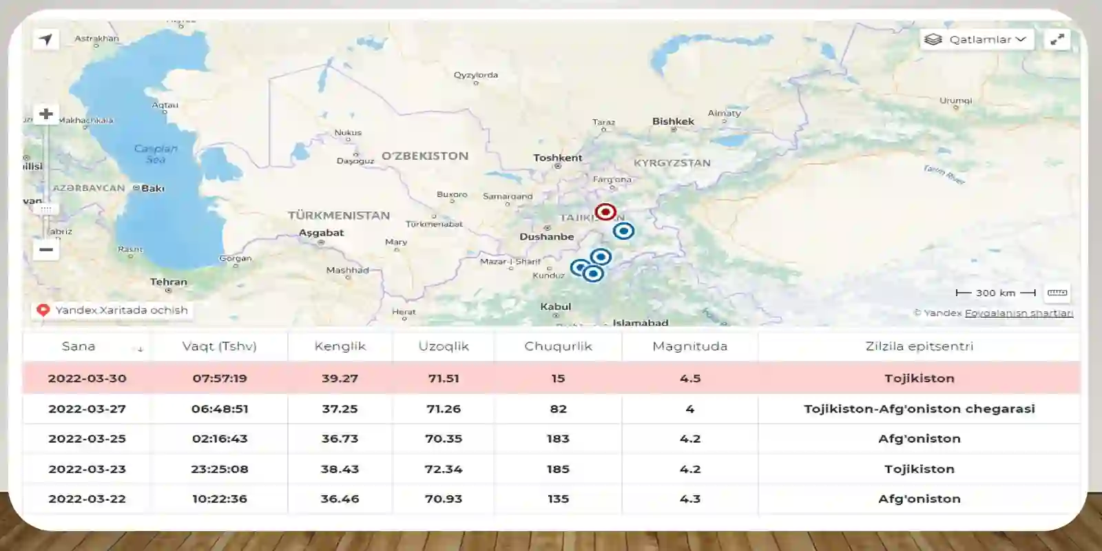Click the geolocation arrow icon
The height and width of the screenshot is (551, 1102).
click(x=45, y=39)
